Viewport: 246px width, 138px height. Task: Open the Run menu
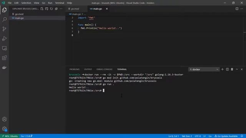(50, 3)
